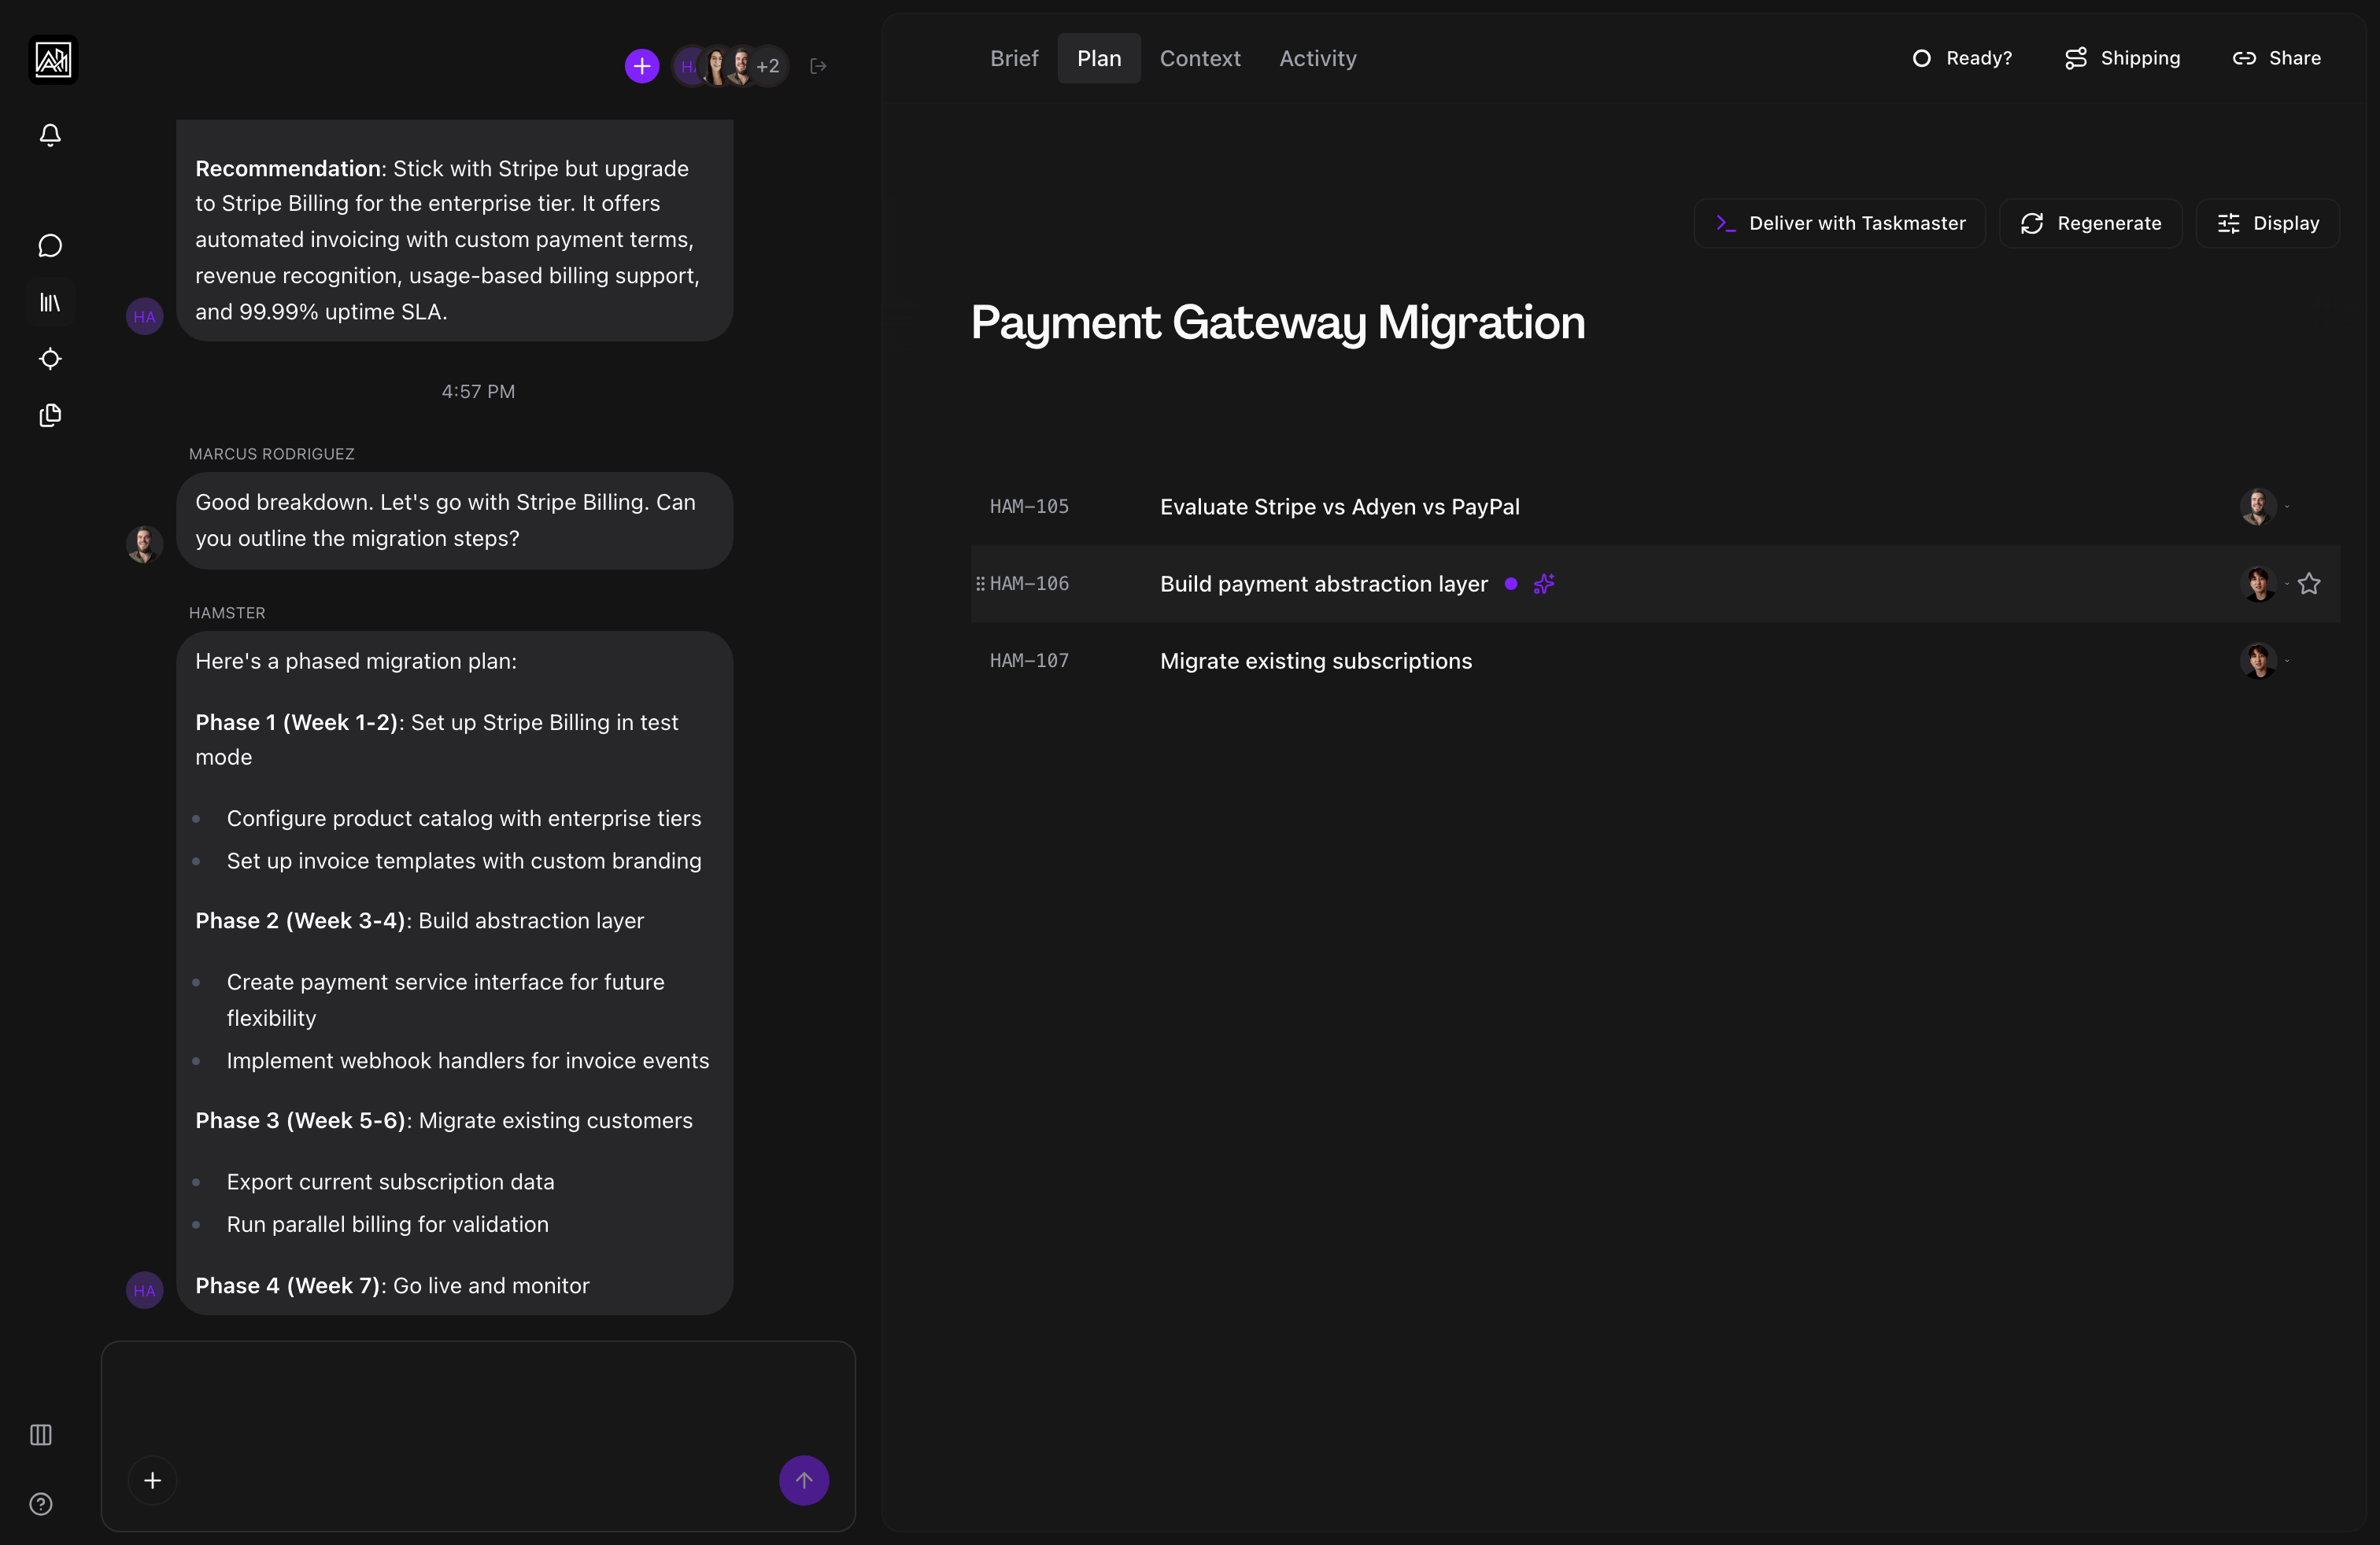
Task: Click Deliver with Taskmaster button
Action: click(x=1839, y=223)
